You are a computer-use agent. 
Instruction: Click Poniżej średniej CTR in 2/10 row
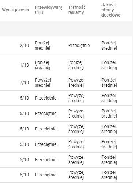coord(43,46)
